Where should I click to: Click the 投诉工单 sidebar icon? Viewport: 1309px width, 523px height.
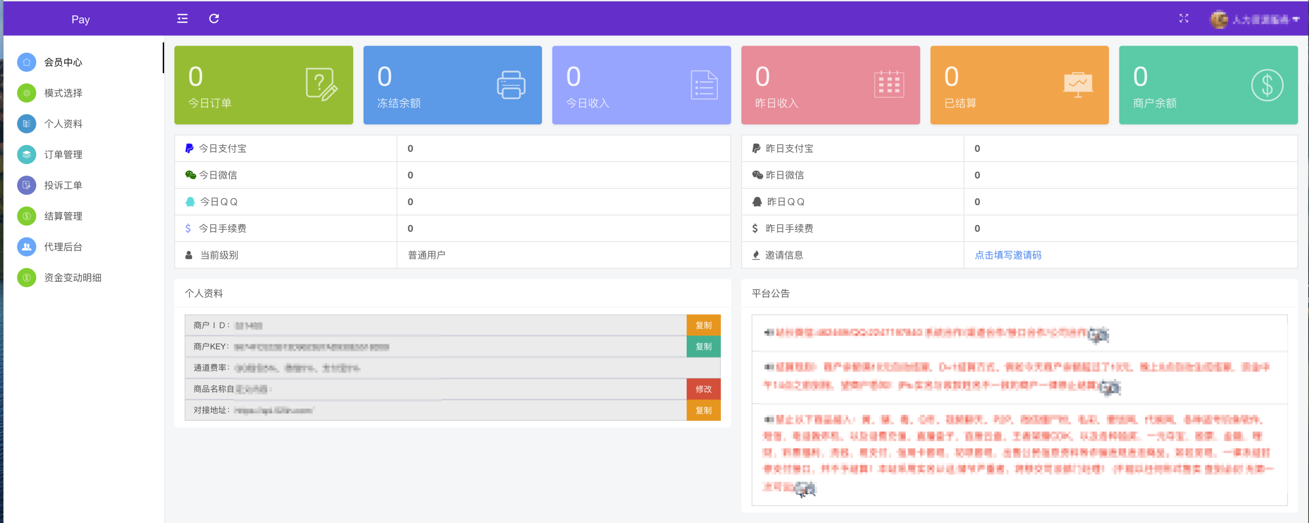[27, 185]
